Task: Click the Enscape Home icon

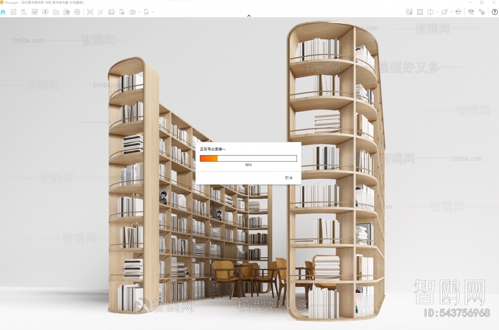Action: pos(3,12)
